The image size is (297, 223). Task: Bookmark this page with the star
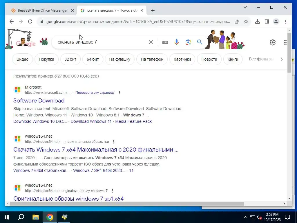246,21
